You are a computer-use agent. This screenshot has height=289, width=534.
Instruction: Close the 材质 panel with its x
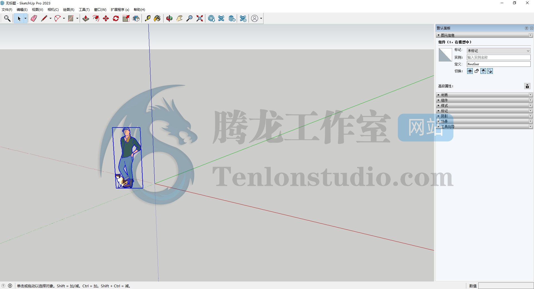(x=530, y=95)
